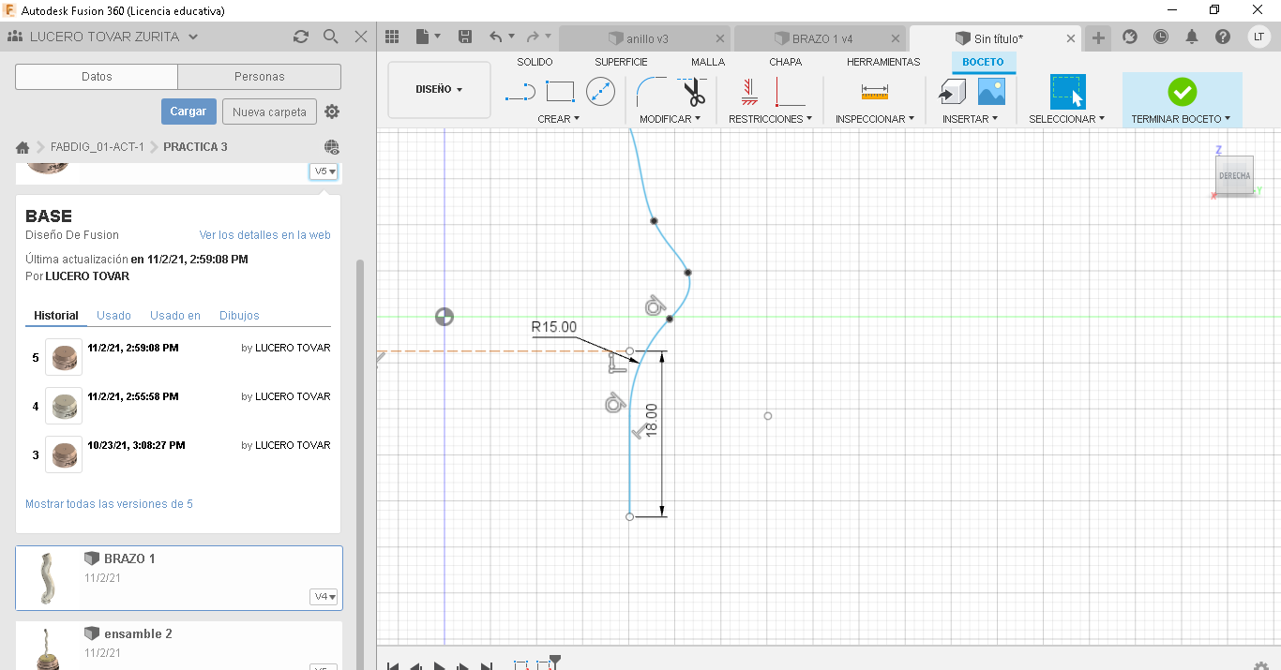Open a new design tab with plus

click(1098, 37)
